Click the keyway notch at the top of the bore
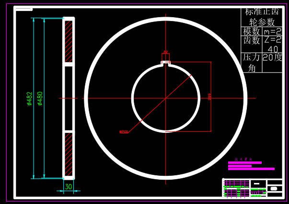The height and width of the screenshot is (204, 289). tap(166, 63)
